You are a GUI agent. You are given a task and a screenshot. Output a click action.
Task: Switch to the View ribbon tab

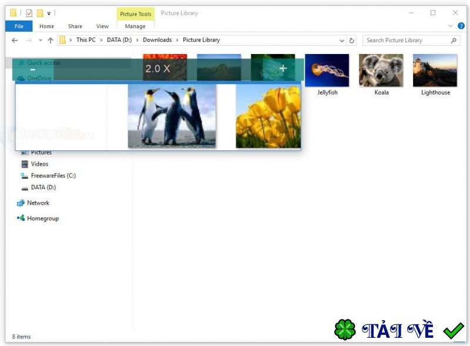tap(102, 26)
